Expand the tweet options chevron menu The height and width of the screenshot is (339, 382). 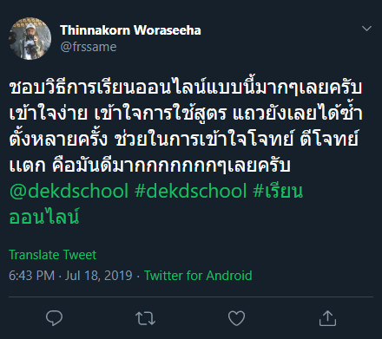click(366, 29)
